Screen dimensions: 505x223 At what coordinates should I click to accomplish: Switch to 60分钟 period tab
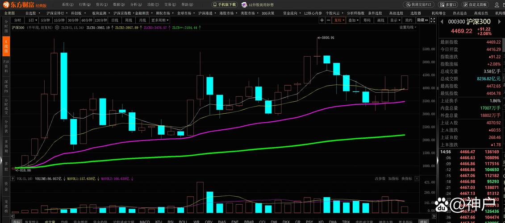pyautogui.click(x=86, y=20)
